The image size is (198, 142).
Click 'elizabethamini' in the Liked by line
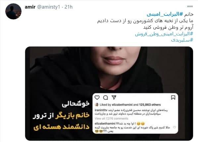tap(122, 105)
